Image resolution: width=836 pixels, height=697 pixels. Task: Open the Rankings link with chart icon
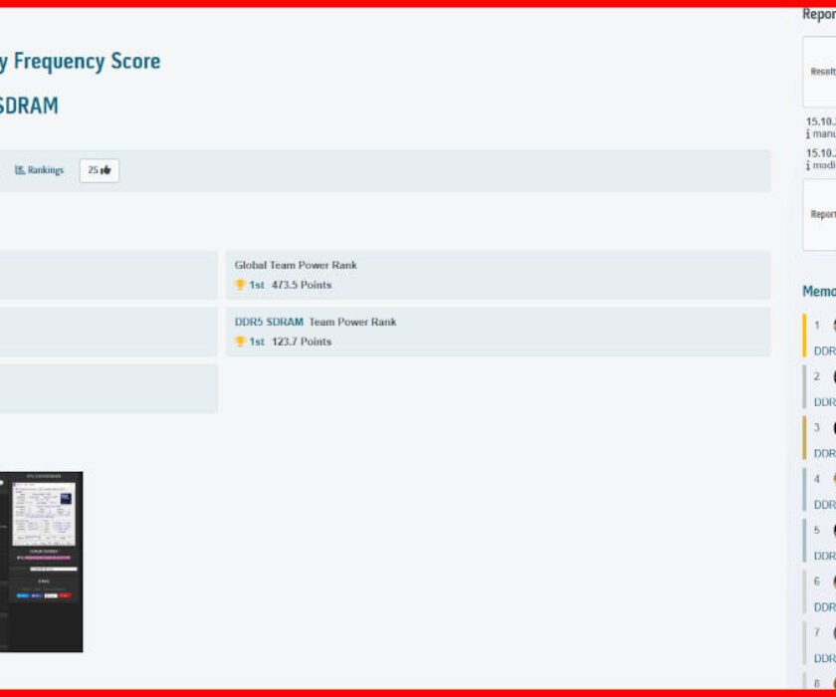click(x=40, y=170)
